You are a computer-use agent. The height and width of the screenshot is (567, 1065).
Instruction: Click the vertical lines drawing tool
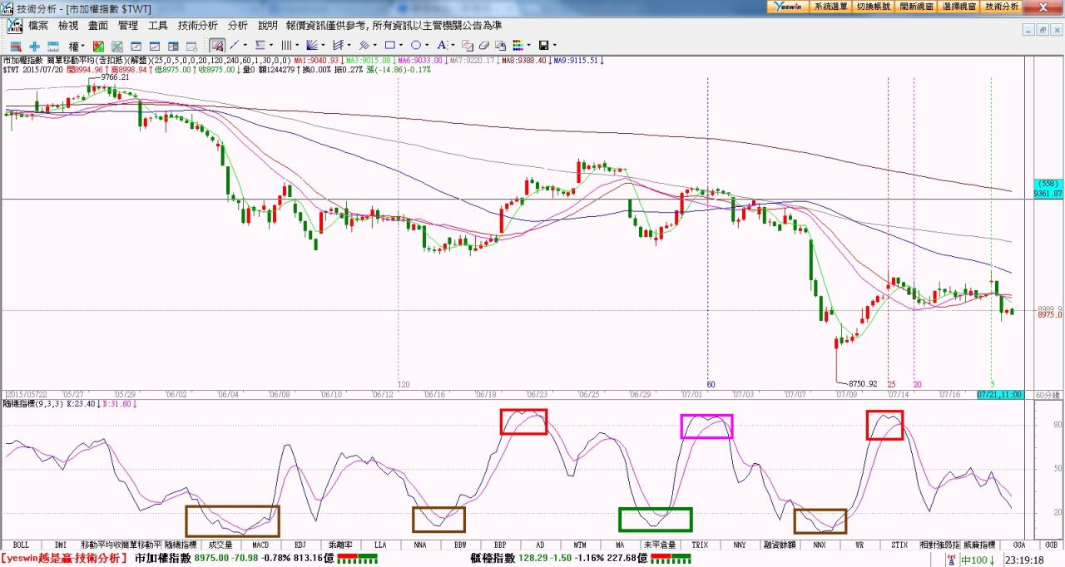click(285, 45)
